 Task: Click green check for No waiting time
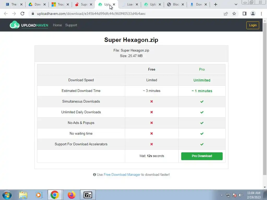point(202,134)
